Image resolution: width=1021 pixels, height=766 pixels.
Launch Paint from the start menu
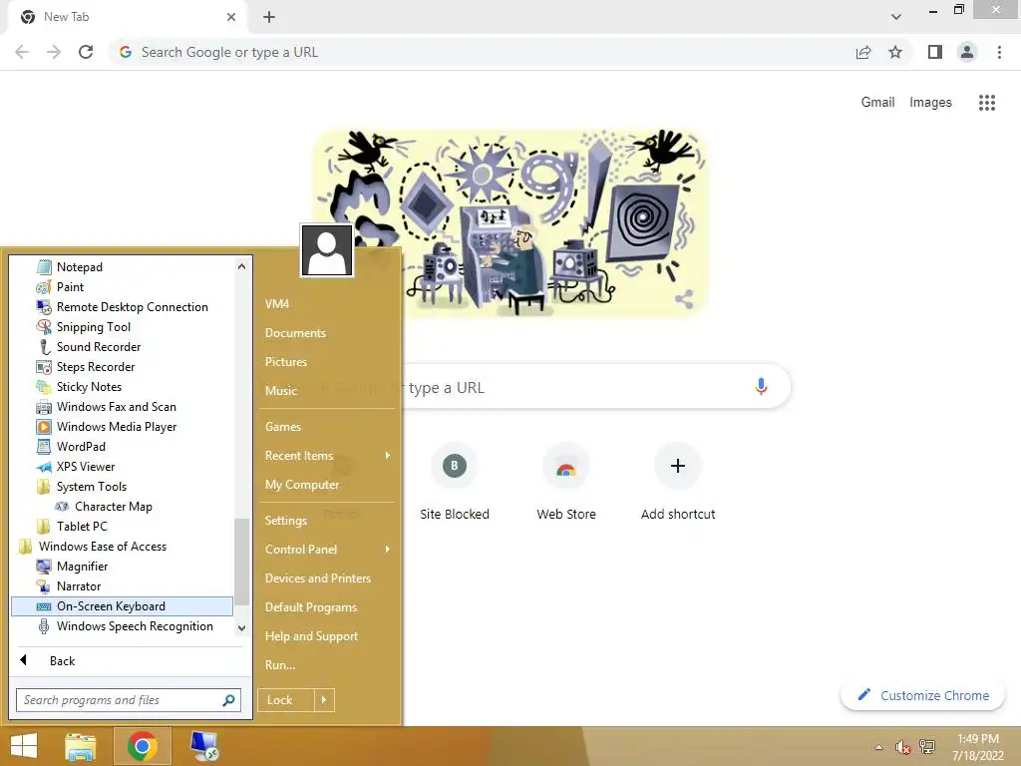pos(70,287)
